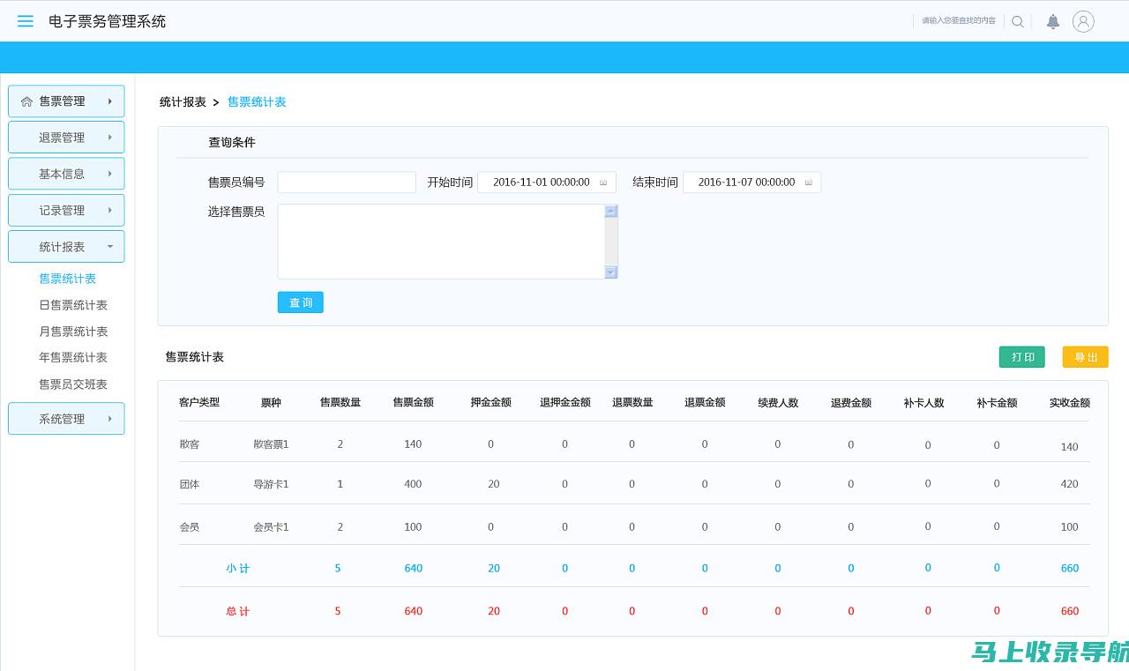Click the green 打印 button

1022,357
